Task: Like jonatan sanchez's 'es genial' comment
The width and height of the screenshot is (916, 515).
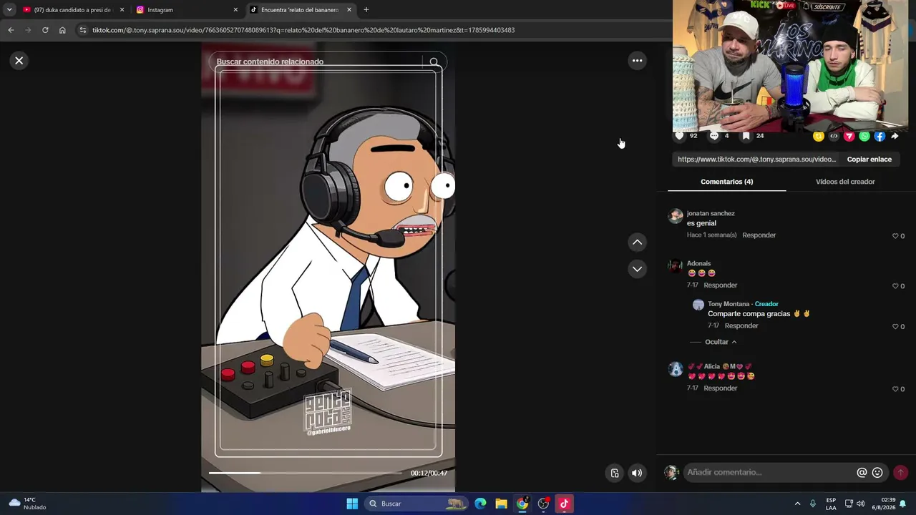Action: pos(895,236)
